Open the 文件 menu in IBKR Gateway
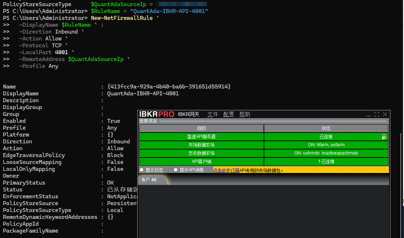 pyautogui.click(x=212, y=114)
